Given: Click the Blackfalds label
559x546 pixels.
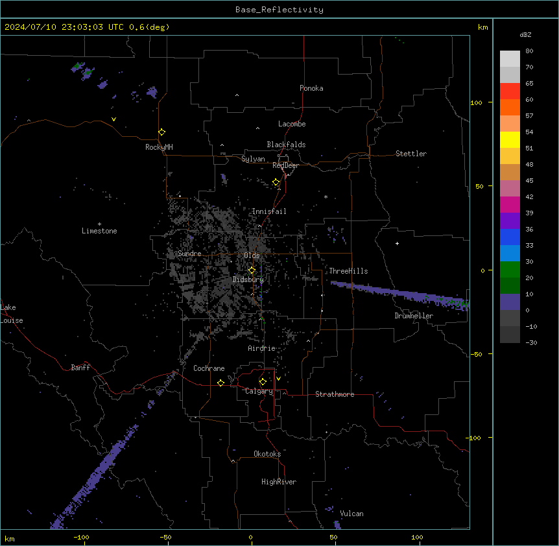Looking at the screenshot, I should click(286, 145).
